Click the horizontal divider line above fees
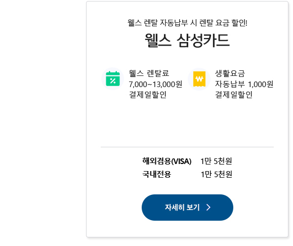This screenshot has height=246, width=293. point(187,147)
